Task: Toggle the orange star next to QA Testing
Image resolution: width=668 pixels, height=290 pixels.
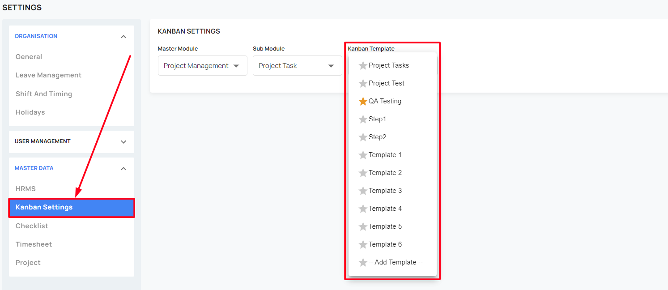Action: tap(363, 101)
